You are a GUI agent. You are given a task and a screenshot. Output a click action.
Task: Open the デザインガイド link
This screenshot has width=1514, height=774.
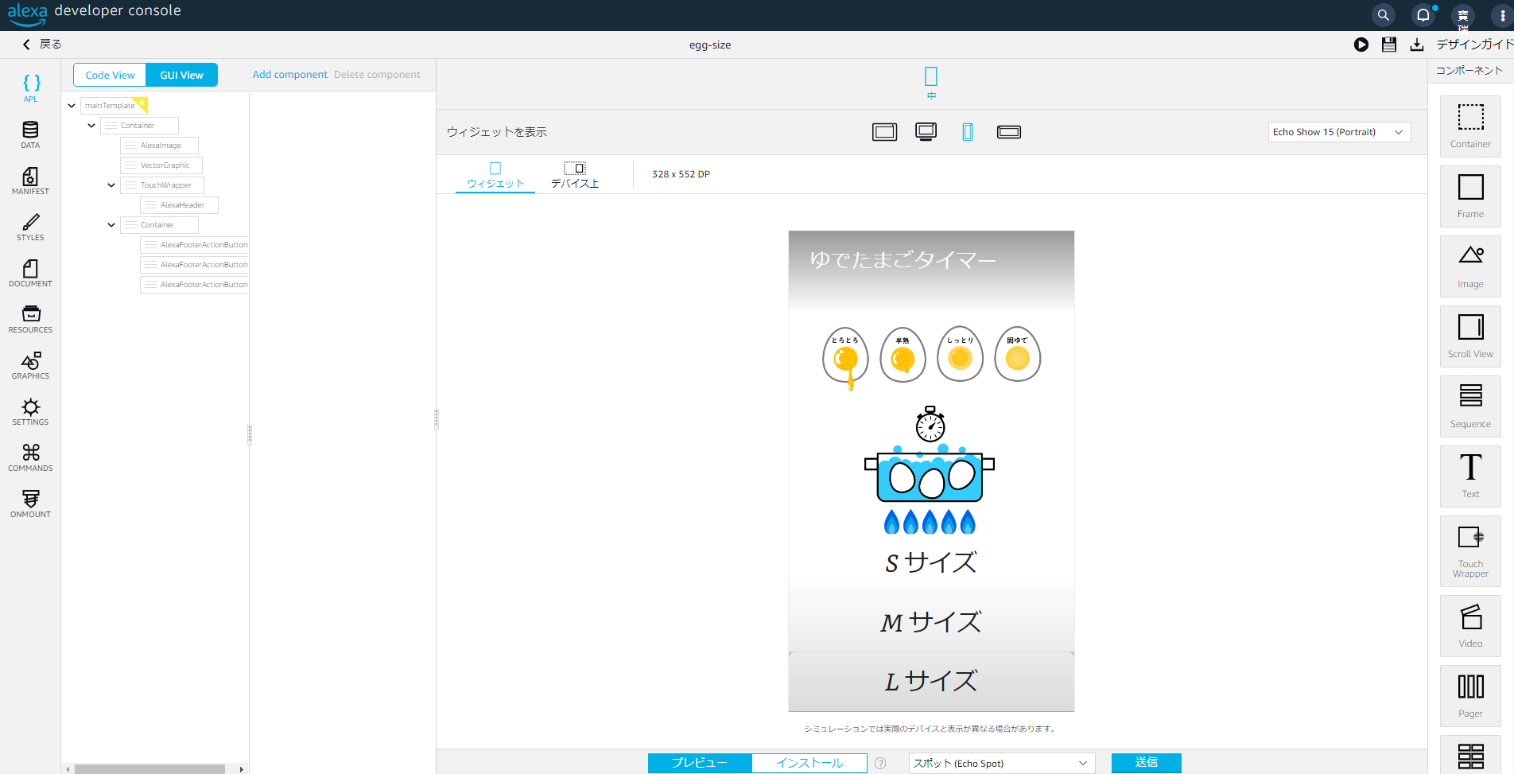(1474, 45)
